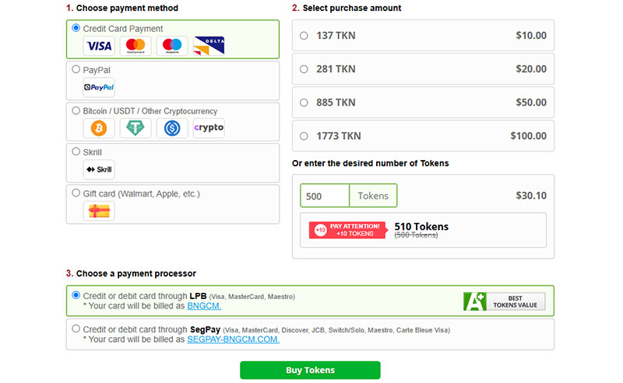Click the Delta card icon
This screenshot has height=383, width=623.
[209, 46]
